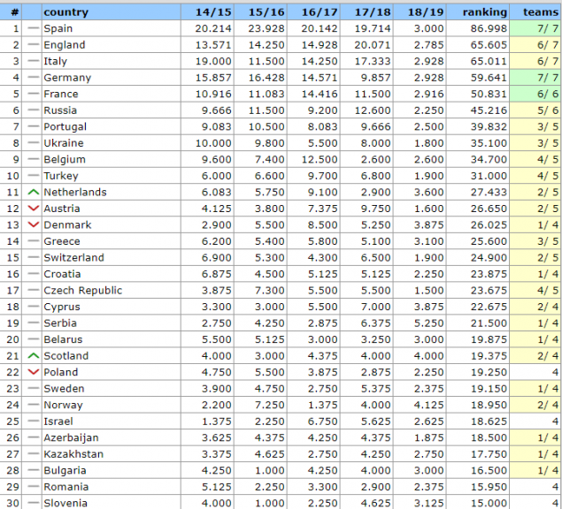This screenshot has height=509, width=562.
Task: Click the green up arrow beside Scotland
Action: click(x=34, y=355)
